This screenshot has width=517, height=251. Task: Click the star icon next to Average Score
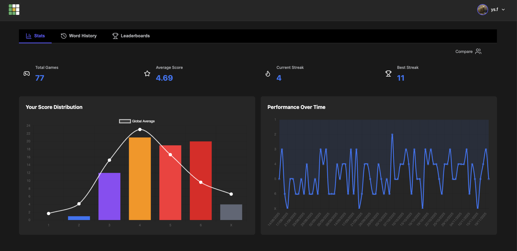[x=147, y=74]
